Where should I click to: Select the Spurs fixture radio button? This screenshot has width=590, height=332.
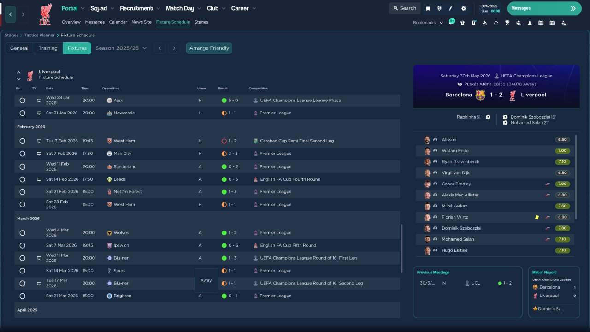(x=22, y=271)
